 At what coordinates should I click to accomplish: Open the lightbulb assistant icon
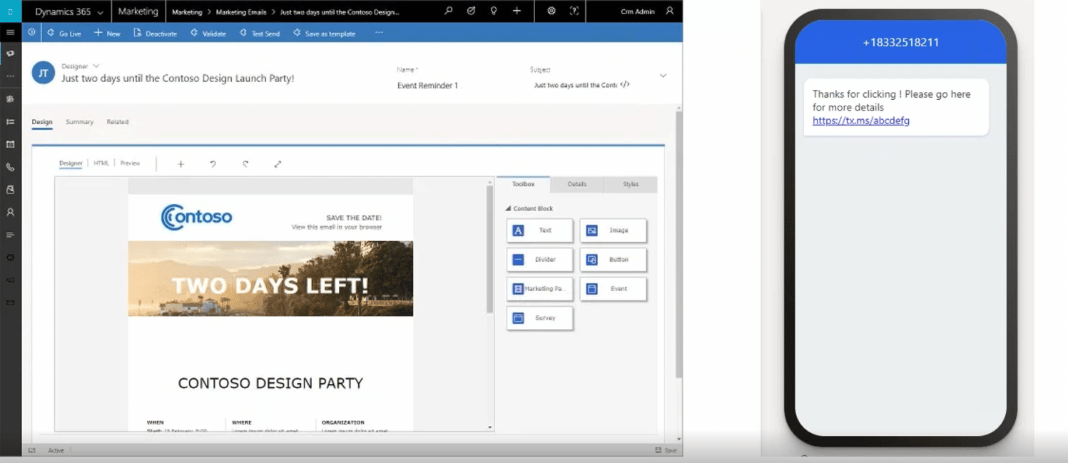tap(494, 11)
